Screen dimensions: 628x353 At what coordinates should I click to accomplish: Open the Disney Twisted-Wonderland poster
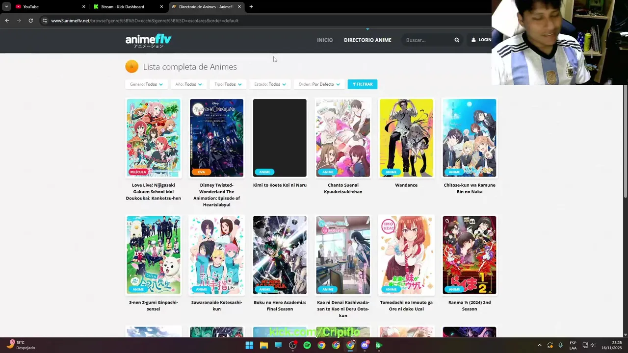coord(216,138)
